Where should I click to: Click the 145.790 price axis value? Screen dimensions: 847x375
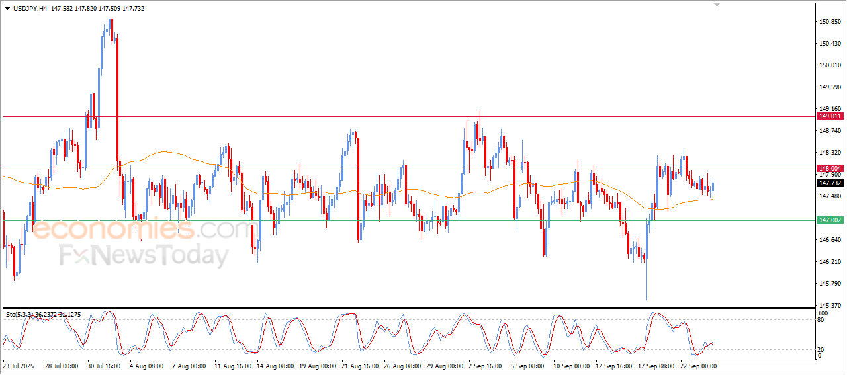point(830,284)
